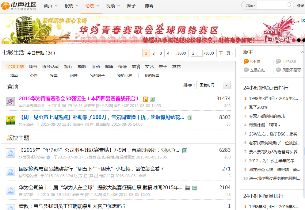Click the gray chat bubble beside 七色花儿
305x210 pixels.
point(278,61)
